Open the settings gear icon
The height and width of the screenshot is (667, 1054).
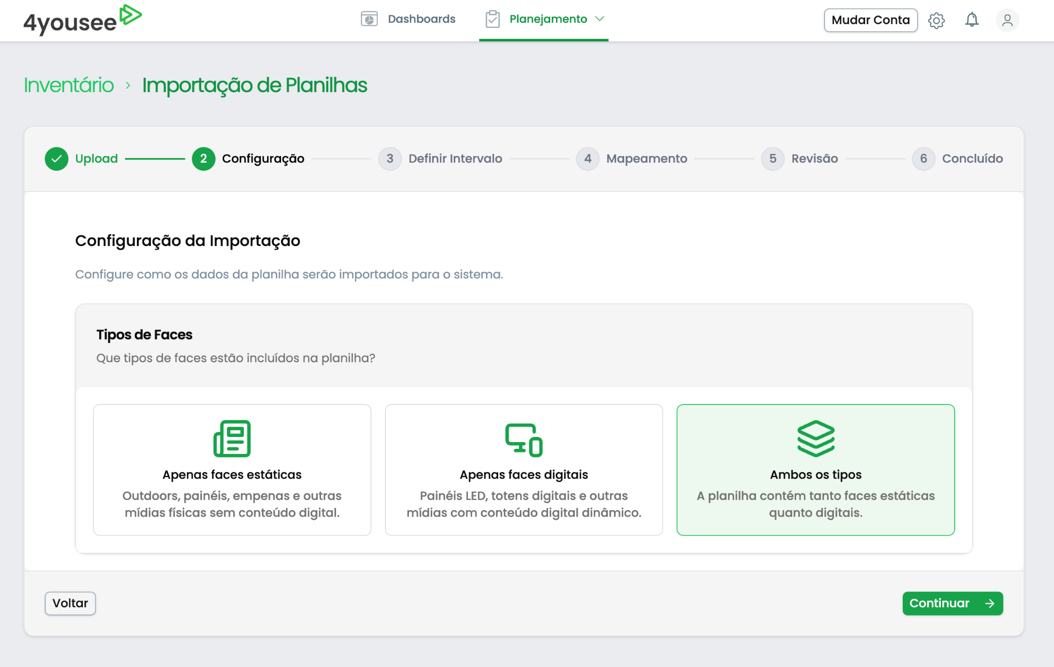click(x=936, y=21)
